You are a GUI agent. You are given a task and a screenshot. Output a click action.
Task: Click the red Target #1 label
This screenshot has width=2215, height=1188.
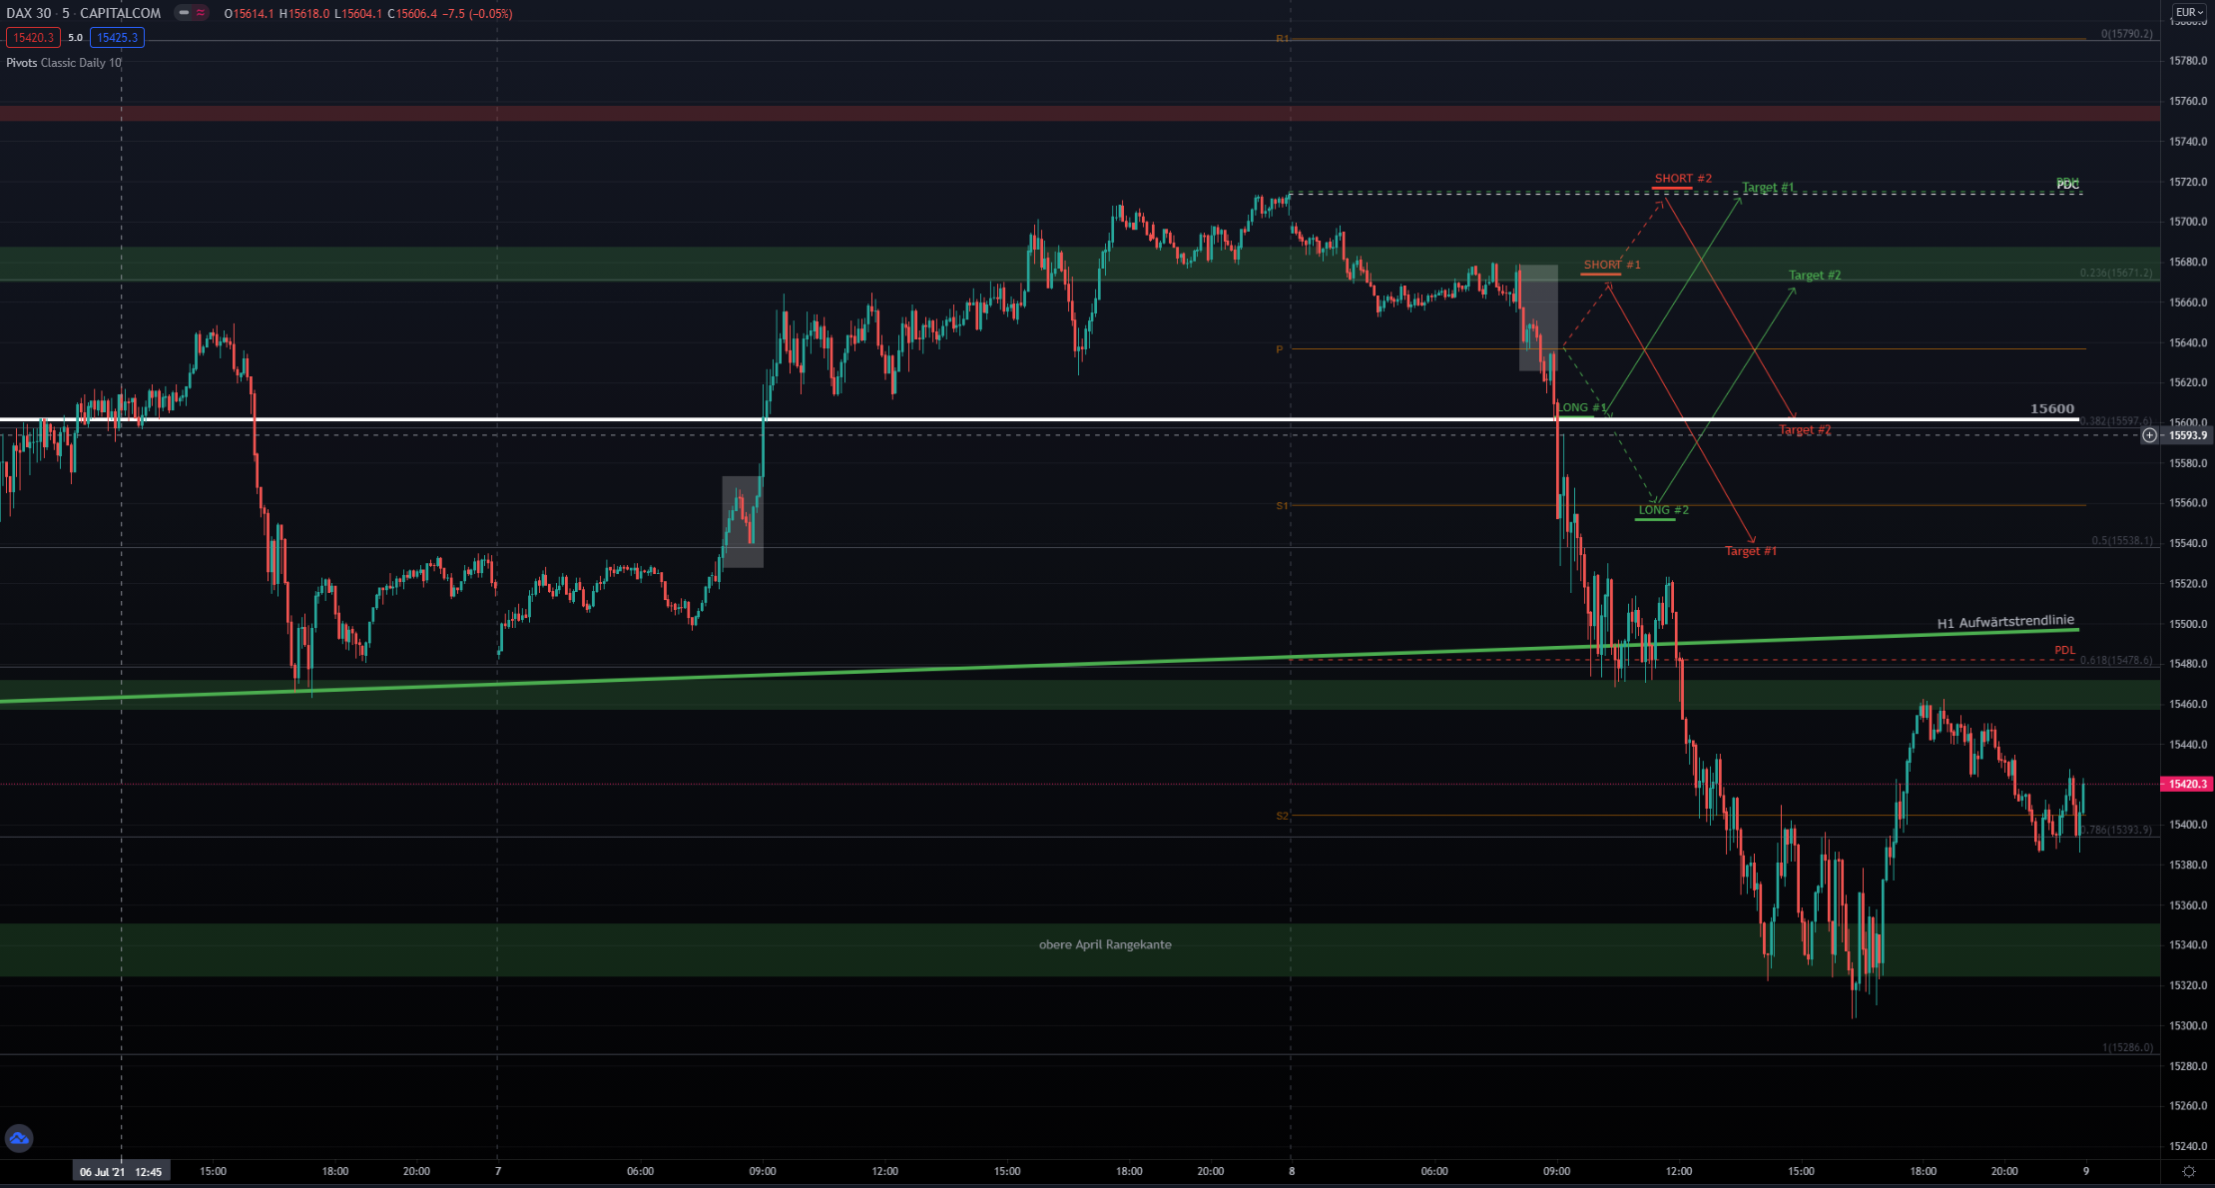[x=1750, y=551]
